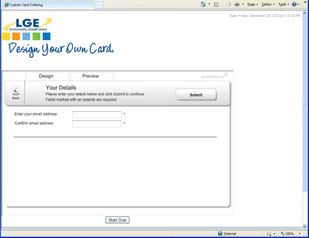Click the Start Over button
This screenshot has width=309, height=238.
point(117,220)
